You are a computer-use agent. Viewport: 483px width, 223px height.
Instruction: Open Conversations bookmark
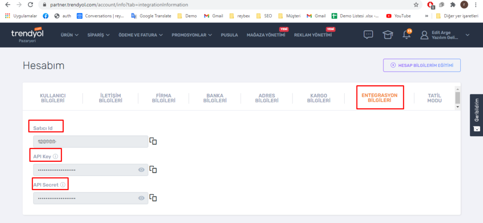tap(101, 16)
